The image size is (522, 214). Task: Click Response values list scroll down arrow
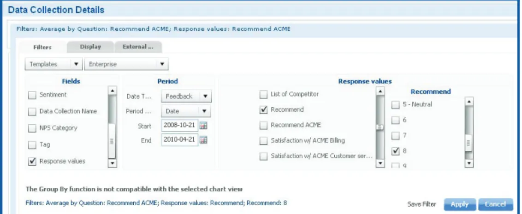pos(380,163)
